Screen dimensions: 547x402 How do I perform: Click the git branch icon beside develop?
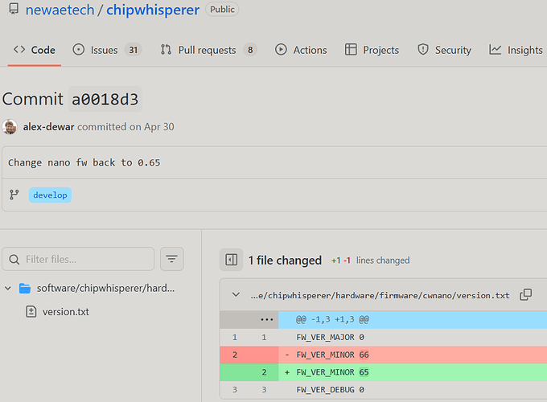pyautogui.click(x=14, y=195)
